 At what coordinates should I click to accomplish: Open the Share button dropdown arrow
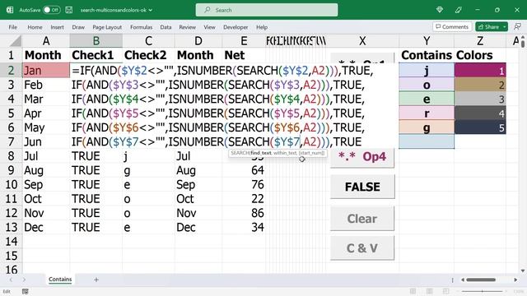click(505, 27)
